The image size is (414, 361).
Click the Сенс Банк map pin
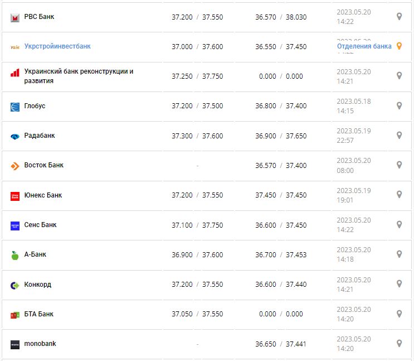(399, 224)
